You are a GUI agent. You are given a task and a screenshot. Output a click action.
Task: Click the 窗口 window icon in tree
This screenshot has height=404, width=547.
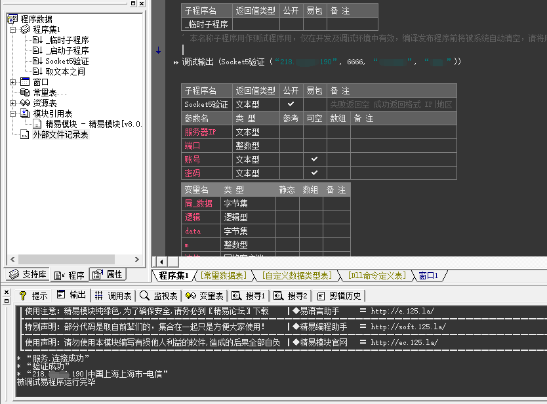25,81
